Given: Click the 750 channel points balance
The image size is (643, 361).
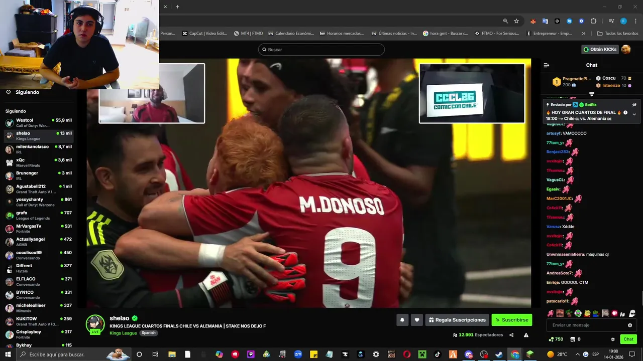Looking at the screenshot, I should pos(556,339).
